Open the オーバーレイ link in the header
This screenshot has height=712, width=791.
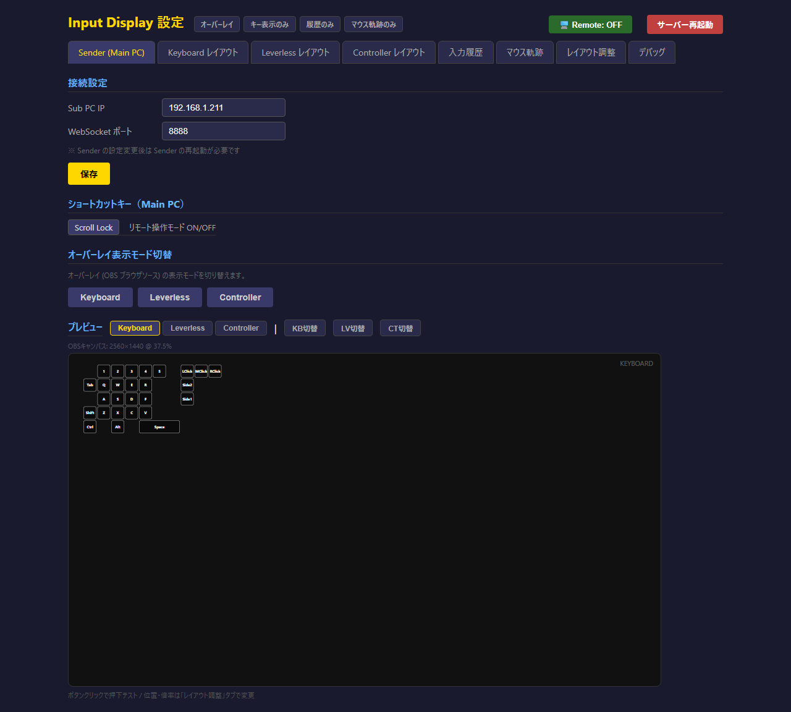pyautogui.click(x=217, y=25)
